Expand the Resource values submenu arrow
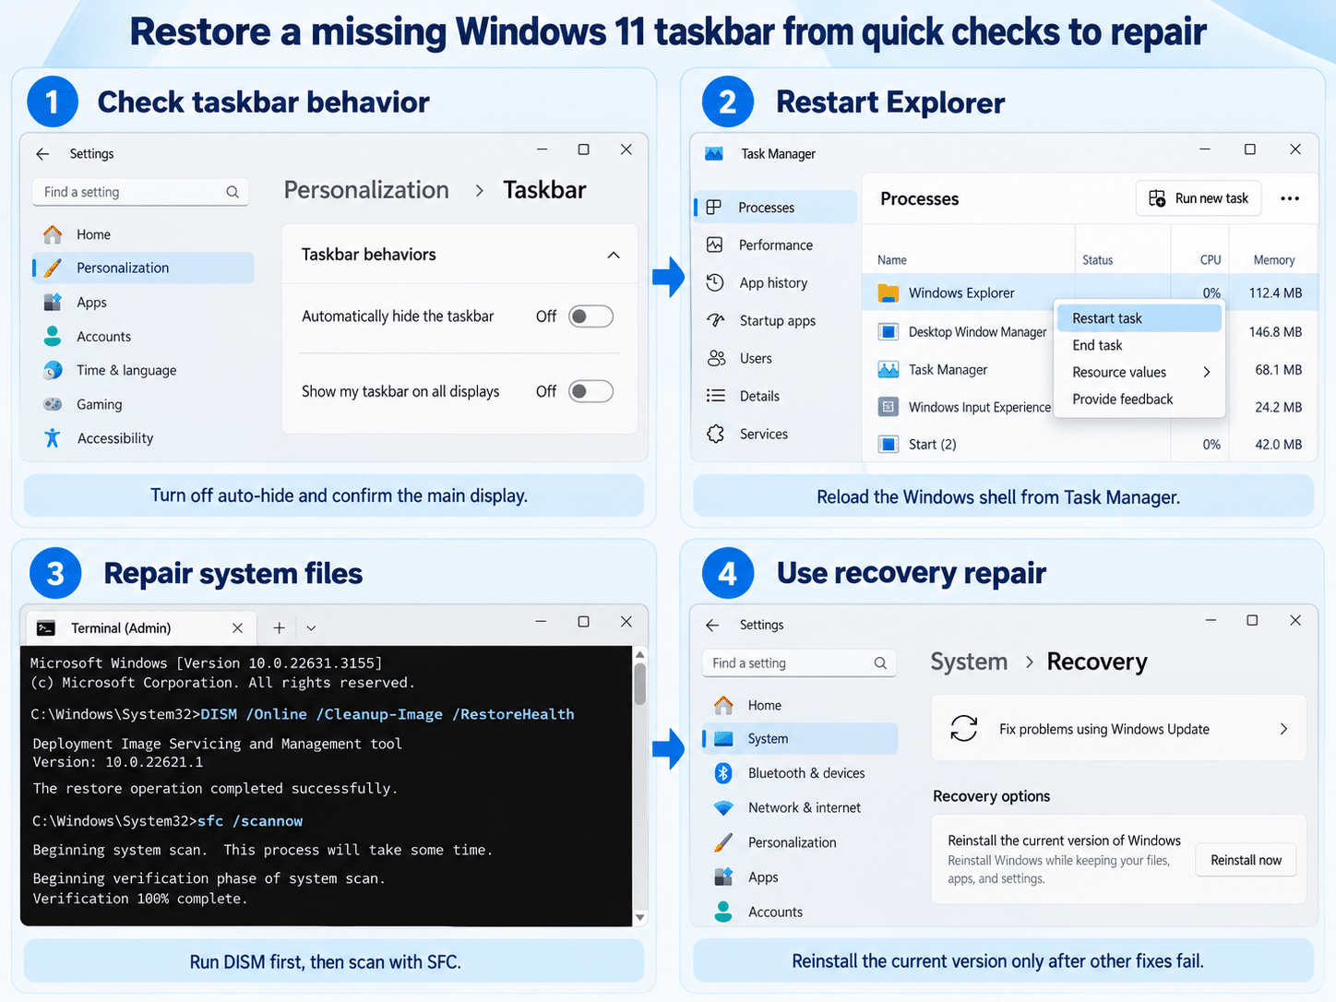Screen dimensions: 1336x1002 (x=1206, y=372)
